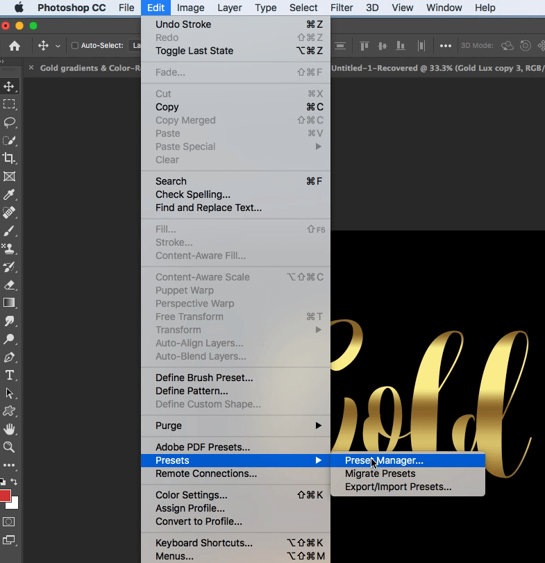Choose Preset Manager from submenu
The width and height of the screenshot is (545, 563).
point(408,460)
